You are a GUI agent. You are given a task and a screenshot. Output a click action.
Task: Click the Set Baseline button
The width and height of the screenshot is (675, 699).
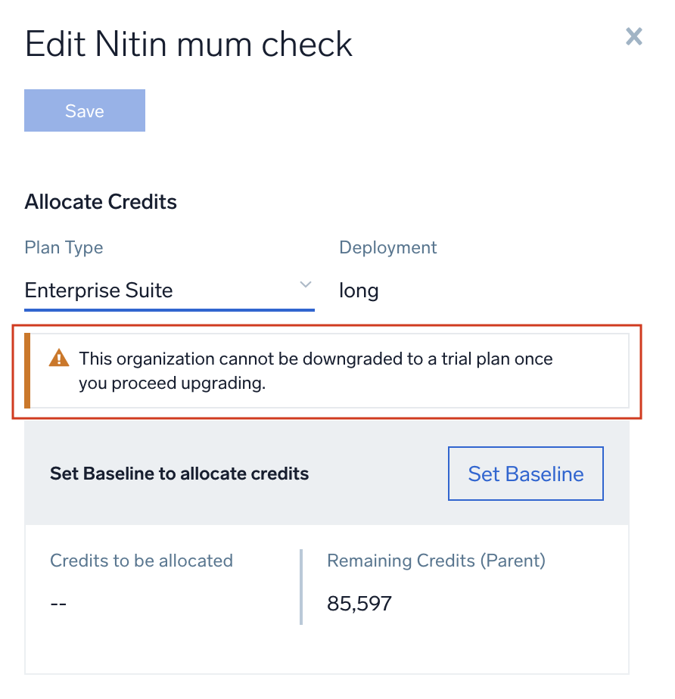[x=526, y=474]
